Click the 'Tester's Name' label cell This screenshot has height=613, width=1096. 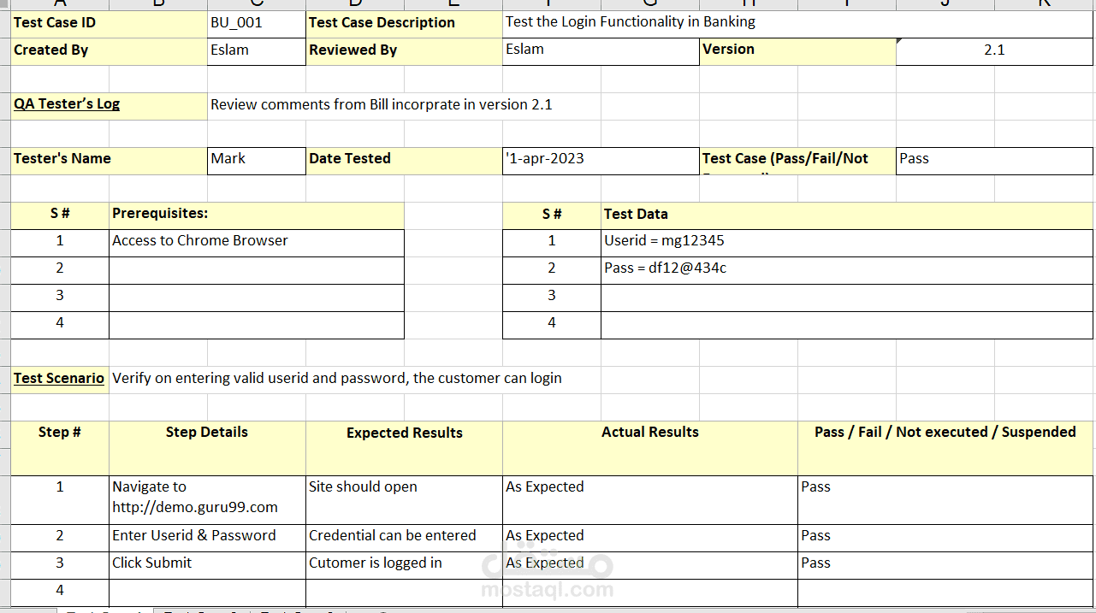(109, 161)
